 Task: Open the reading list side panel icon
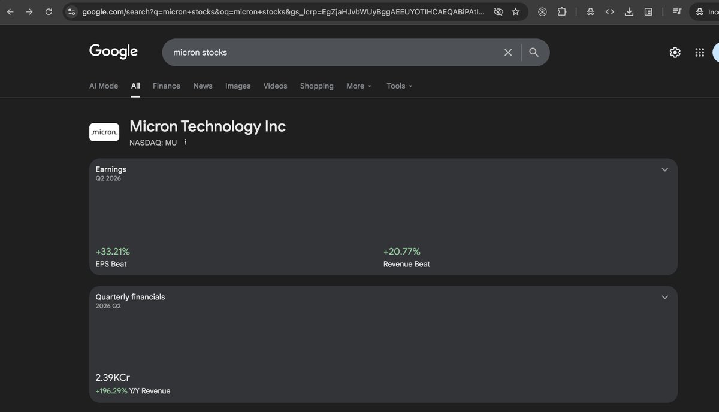tap(648, 12)
